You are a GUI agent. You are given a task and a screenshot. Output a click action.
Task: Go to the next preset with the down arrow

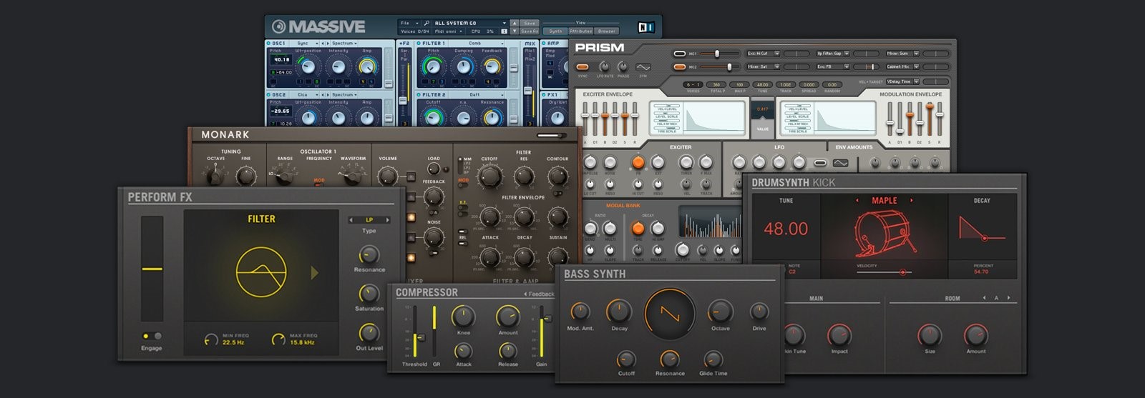[514, 31]
